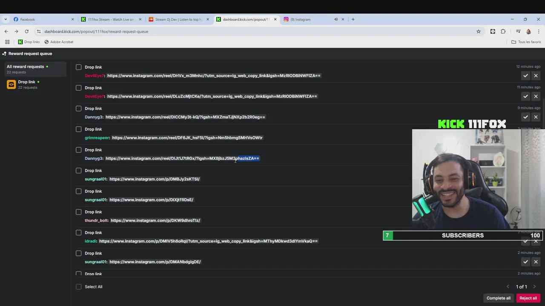This screenshot has height=306, width=545.
Task: Open the Chrome profile avatar
Action: 528,31
